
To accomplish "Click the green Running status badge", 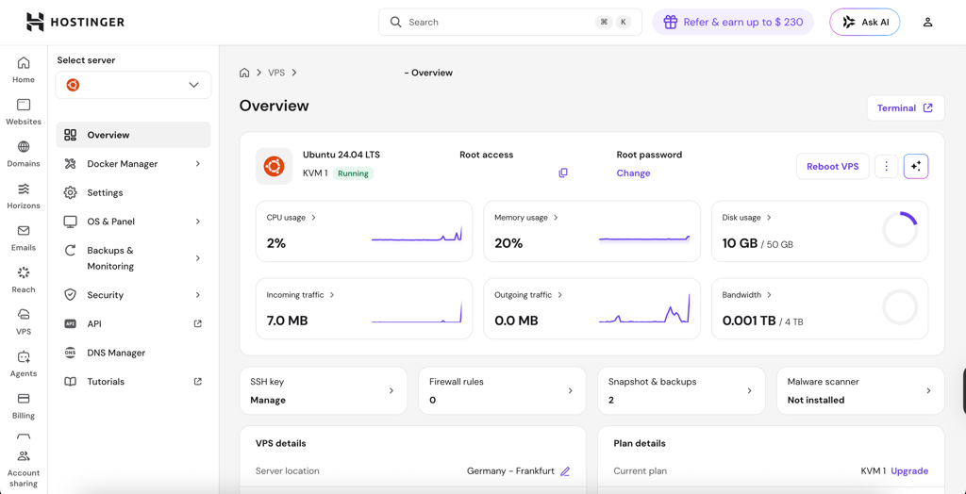I will coord(353,173).
